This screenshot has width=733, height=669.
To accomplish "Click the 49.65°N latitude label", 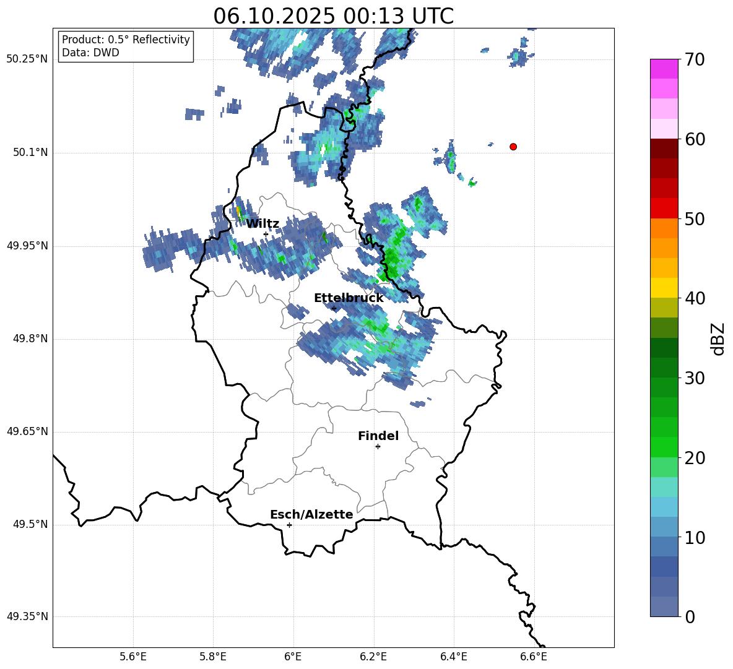I will [27, 431].
